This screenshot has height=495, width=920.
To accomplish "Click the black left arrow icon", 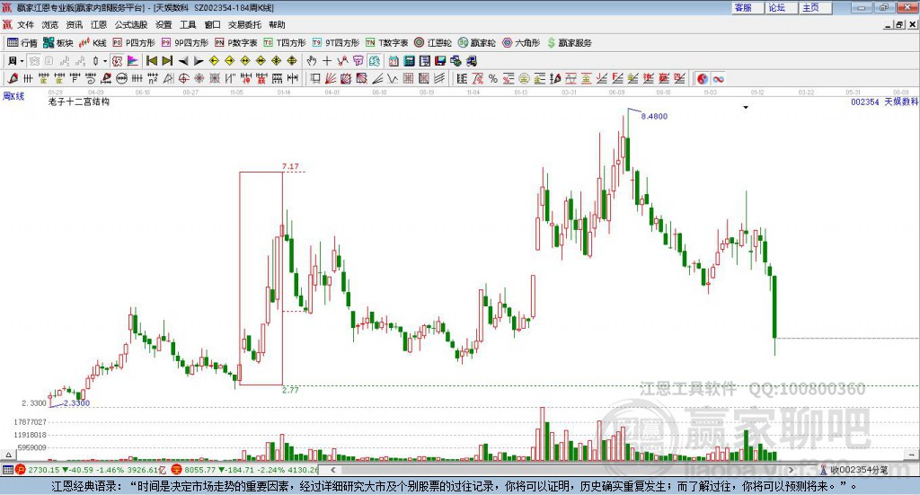I will (x=183, y=61).
